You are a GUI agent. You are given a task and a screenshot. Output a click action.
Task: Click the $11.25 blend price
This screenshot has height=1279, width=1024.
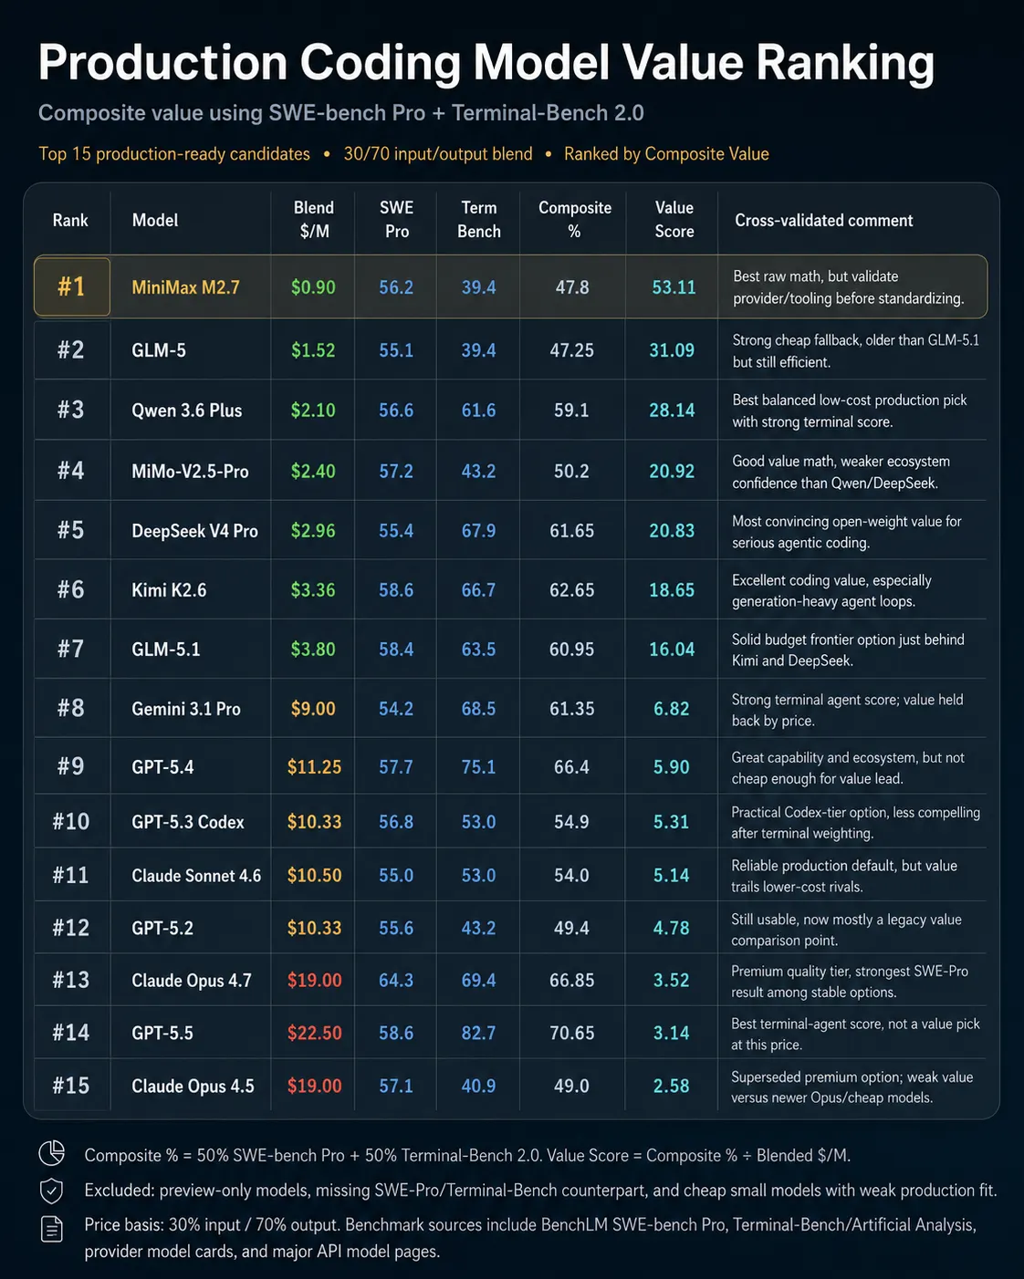(314, 767)
